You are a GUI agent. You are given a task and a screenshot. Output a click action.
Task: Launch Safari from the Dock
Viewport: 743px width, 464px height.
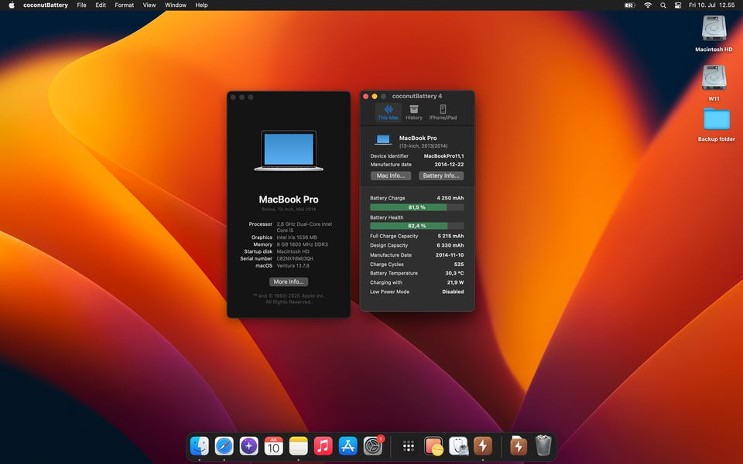coord(224,446)
